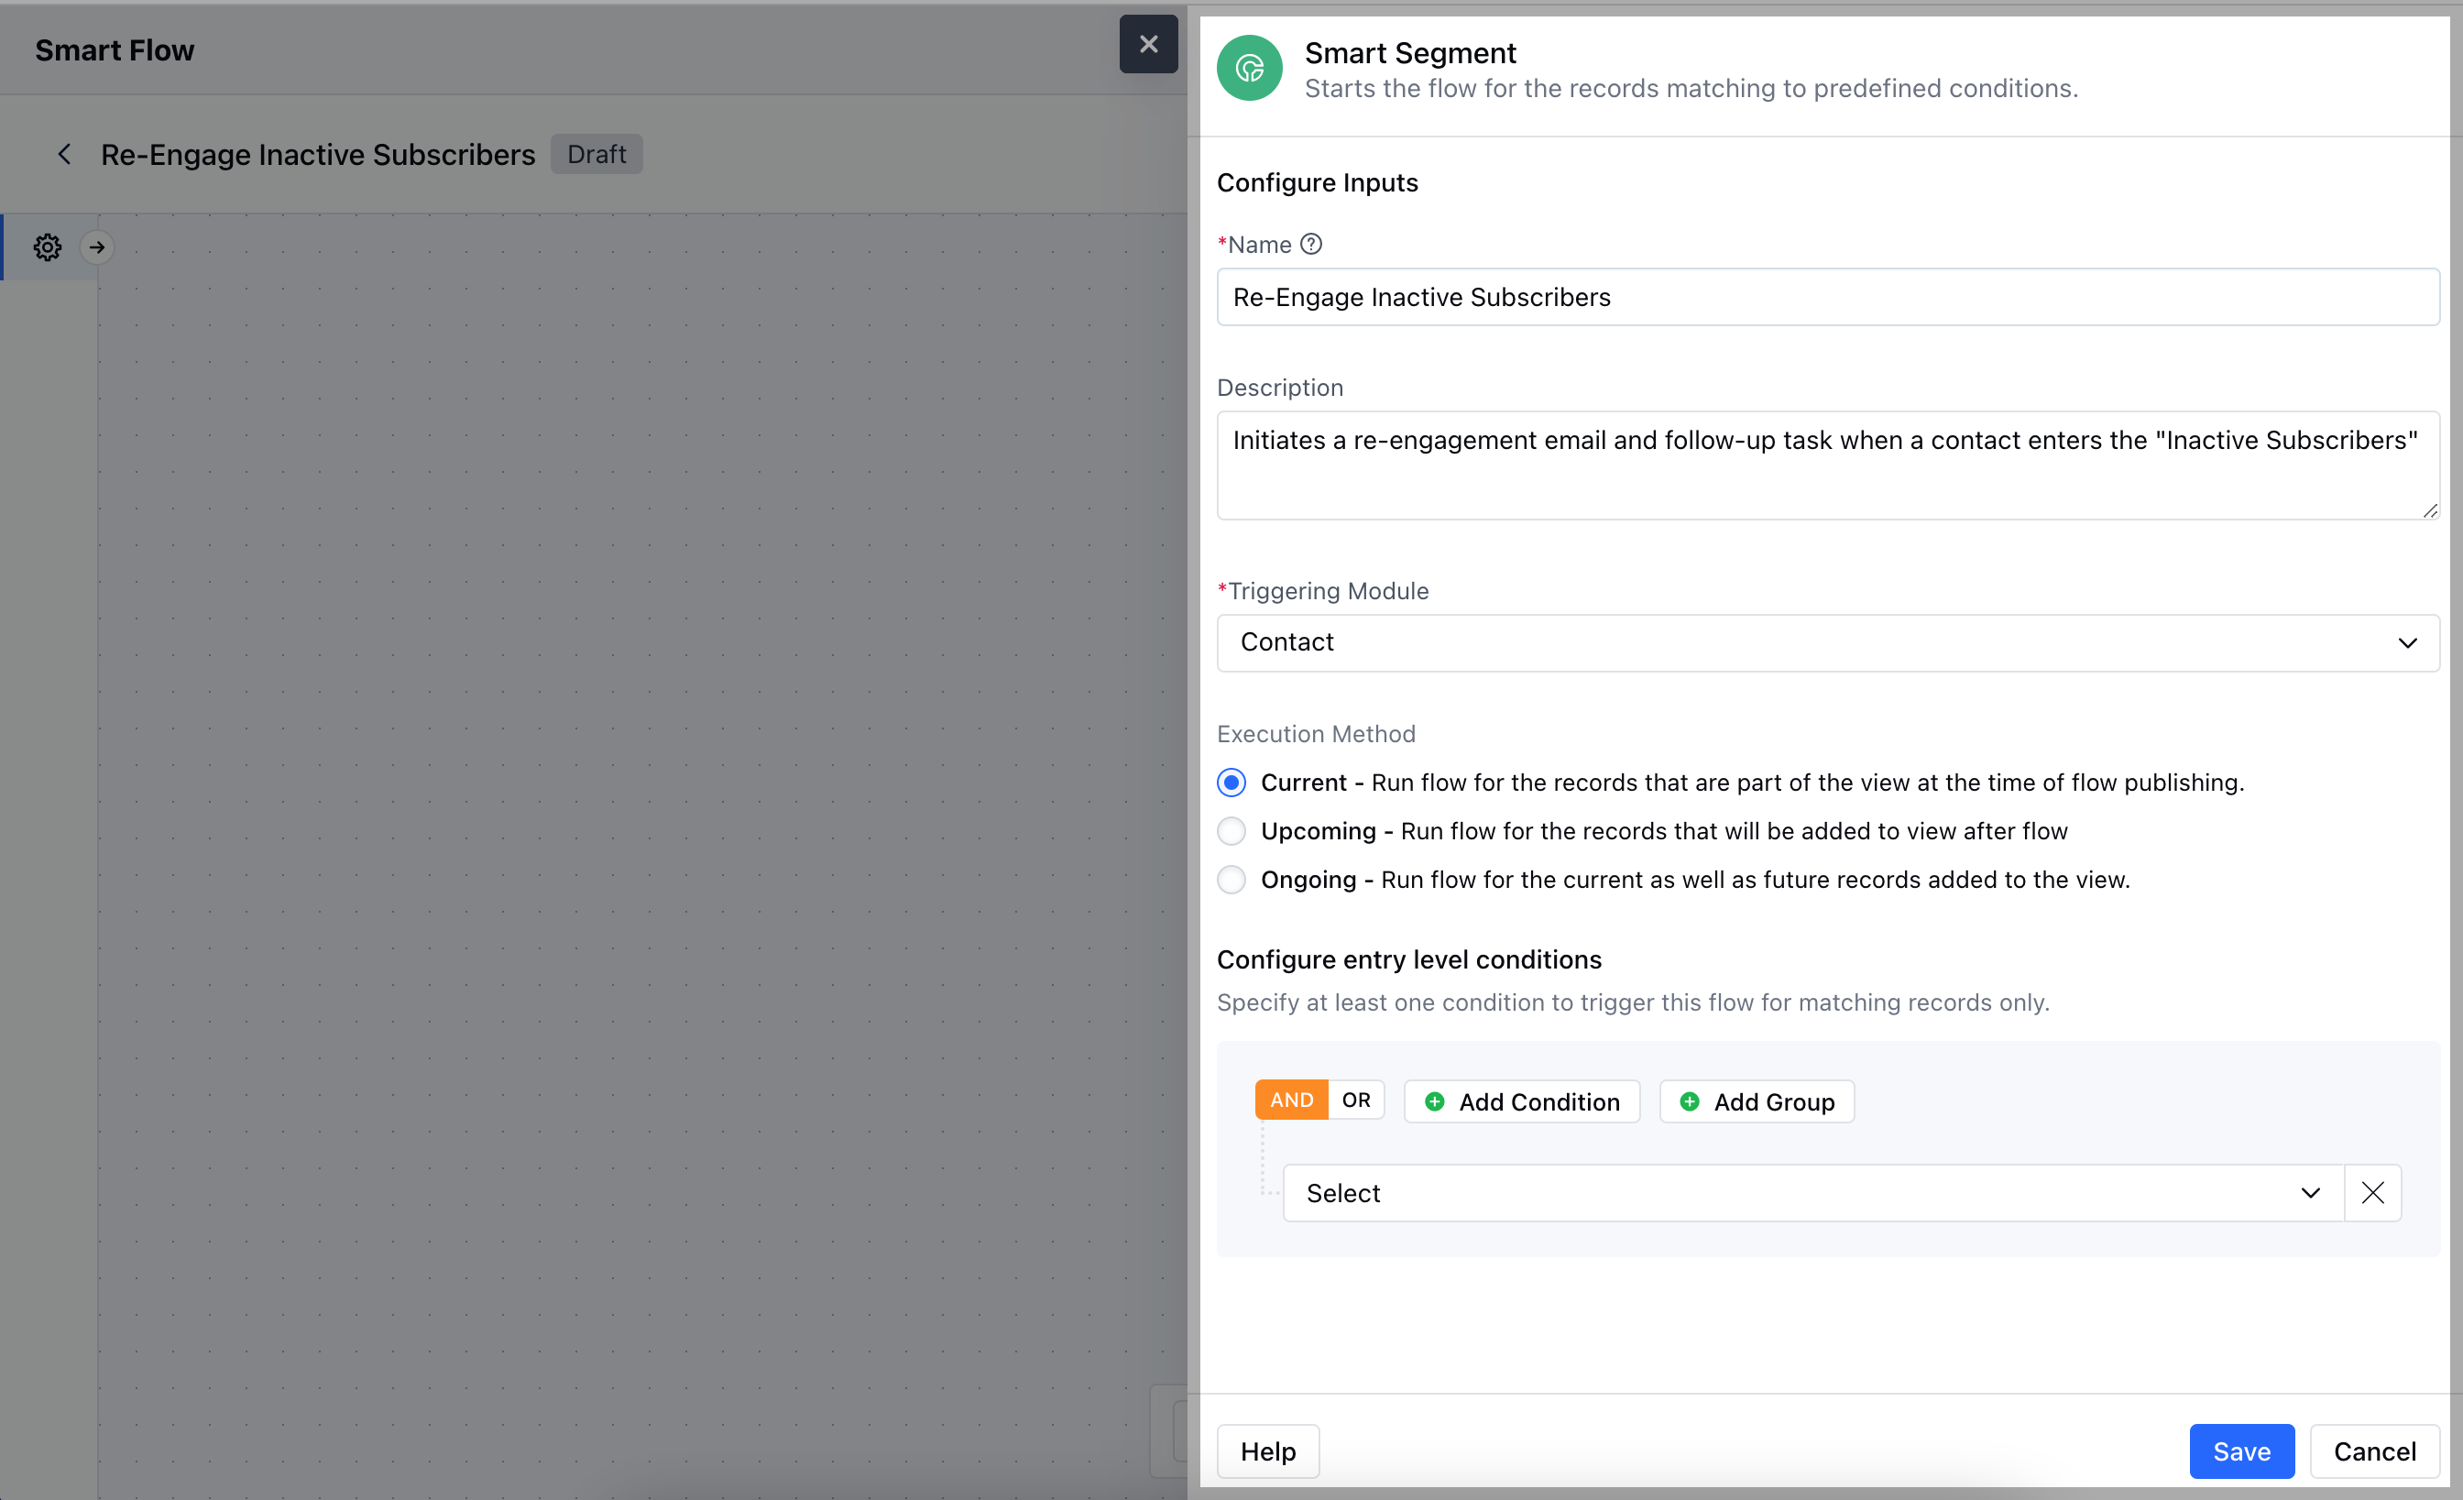
Task: Open the flow settings gear icon
Action: tap(48, 246)
